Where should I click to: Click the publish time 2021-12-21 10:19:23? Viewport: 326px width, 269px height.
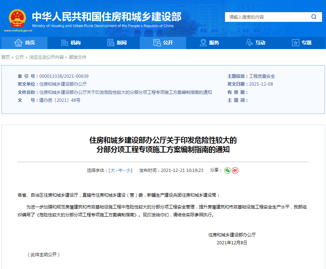(x=182, y=170)
